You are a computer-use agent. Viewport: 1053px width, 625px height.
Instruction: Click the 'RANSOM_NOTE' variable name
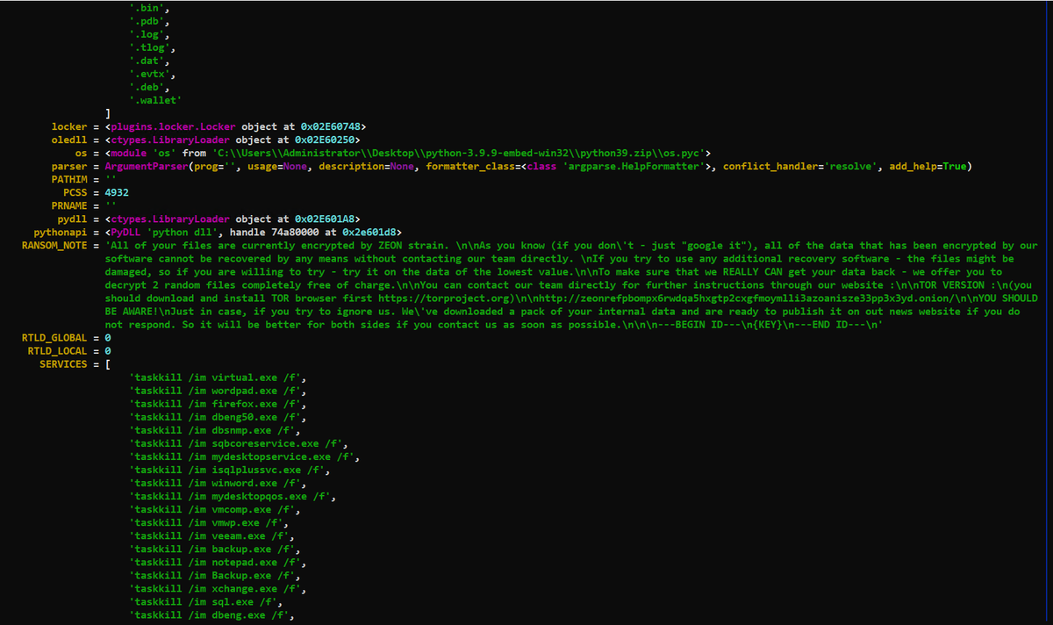pyautogui.click(x=54, y=246)
